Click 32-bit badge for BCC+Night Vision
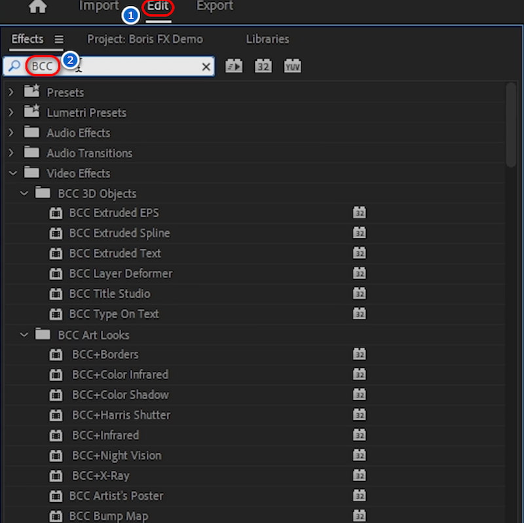The height and width of the screenshot is (523, 524). coord(359,455)
